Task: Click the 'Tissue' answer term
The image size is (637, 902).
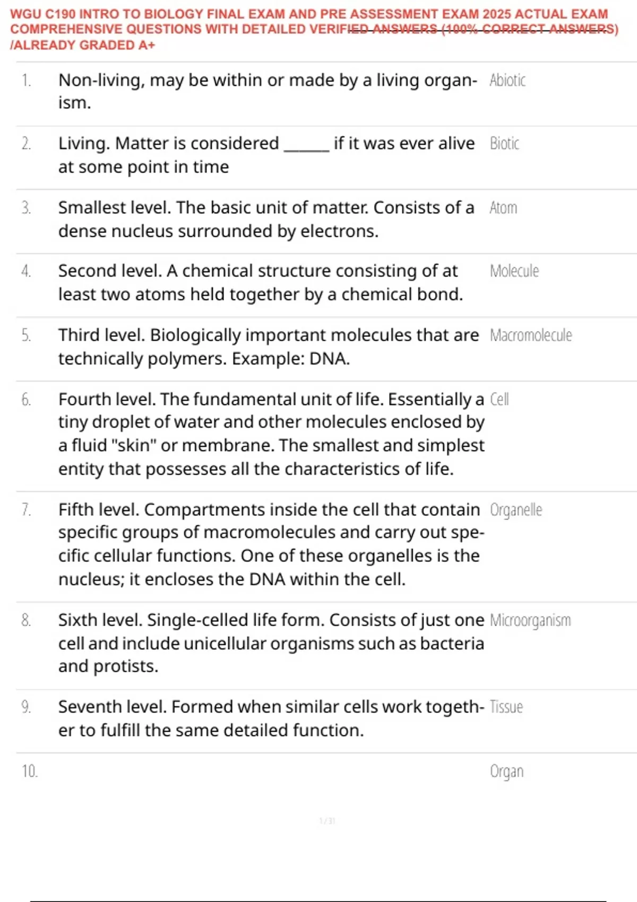Action: pyautogui.click(x=506, y=707)
